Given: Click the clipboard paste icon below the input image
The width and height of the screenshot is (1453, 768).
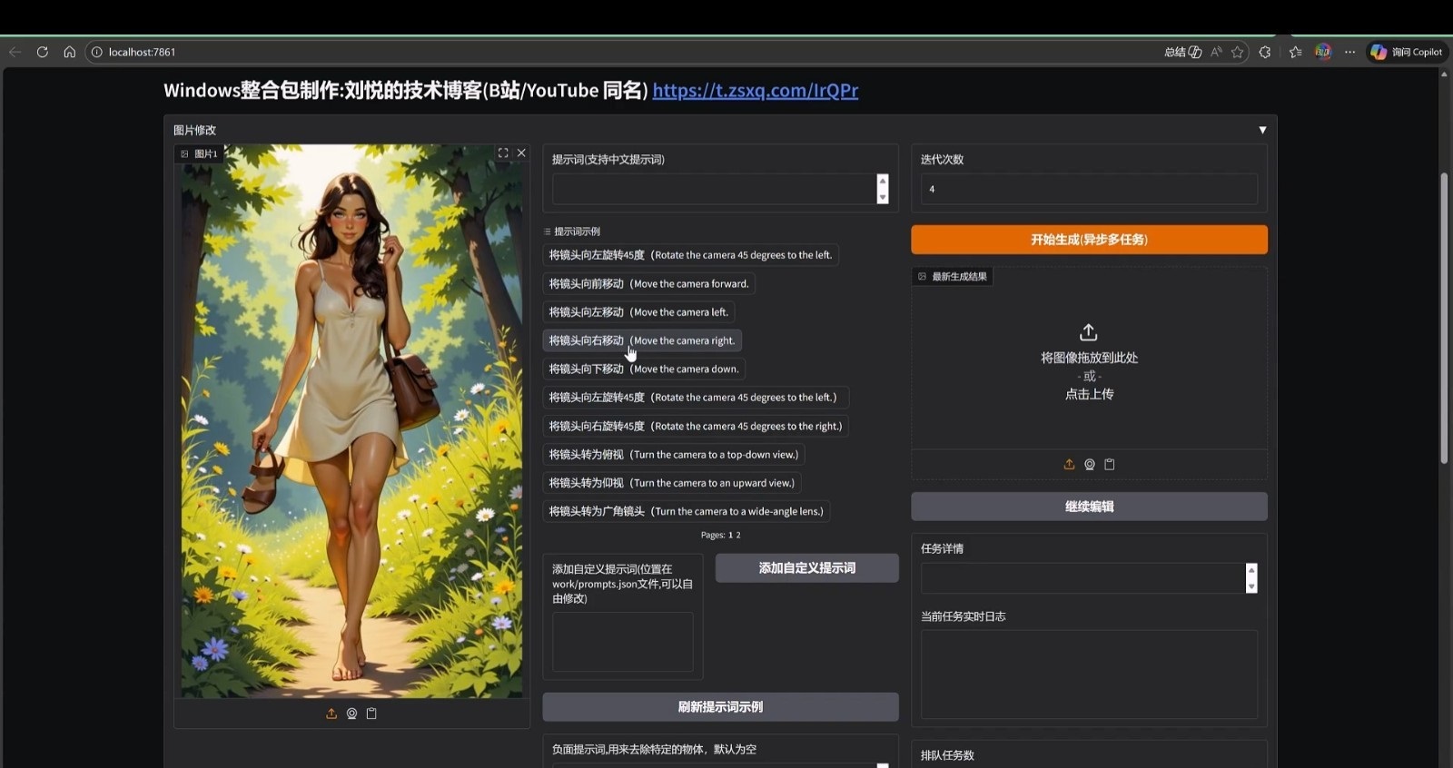Looking at the screenshot, I should coord(371,714).
